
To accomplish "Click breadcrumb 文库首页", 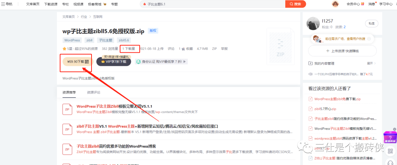I will pyautogui.click(x=69, y=16).
